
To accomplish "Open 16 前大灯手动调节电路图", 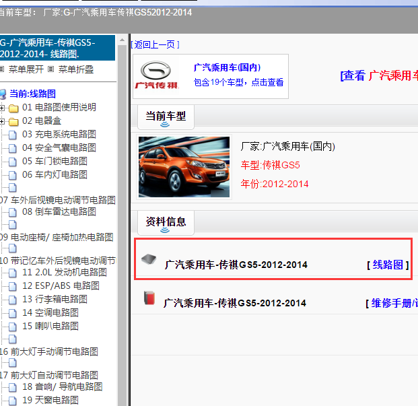I will tap(49, 351).
